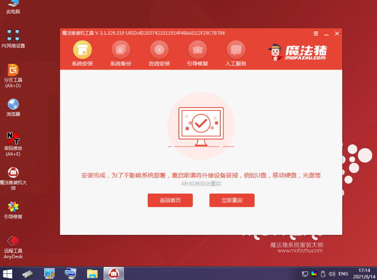Open PE网络设置 desktop shortcut
This screenshot has height=280, width=377.
click(13, 38)
